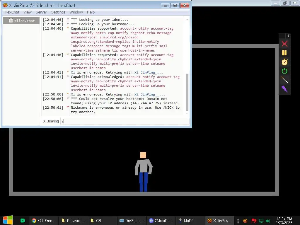Click the volume speaker tray icon

(x=268, y=221)
